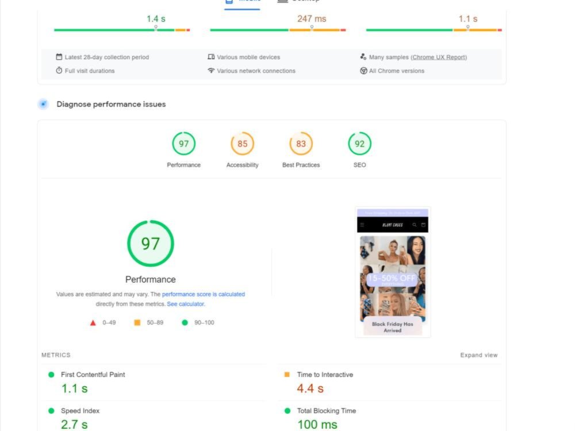Image resolution: width=575 pixels, height=431 pixels.
Task: Click the First Contentful Paint metric label
Action: pyautogui.click(x=93, y=375)
